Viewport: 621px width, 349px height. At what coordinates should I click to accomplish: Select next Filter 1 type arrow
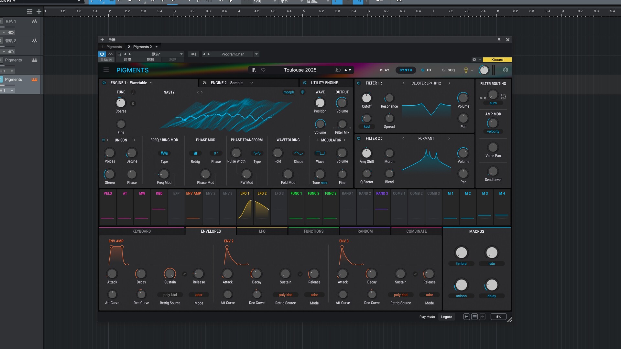(449, 83)
